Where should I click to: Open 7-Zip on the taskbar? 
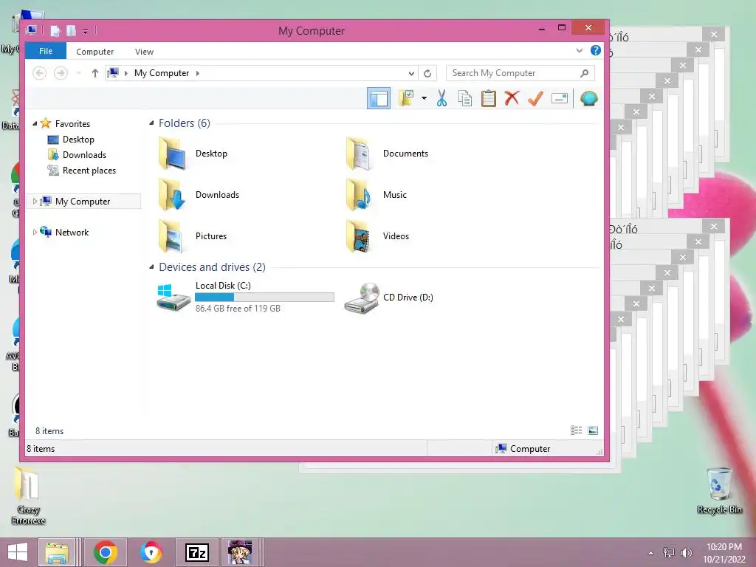pyautogui.click(x=196, y=552)
